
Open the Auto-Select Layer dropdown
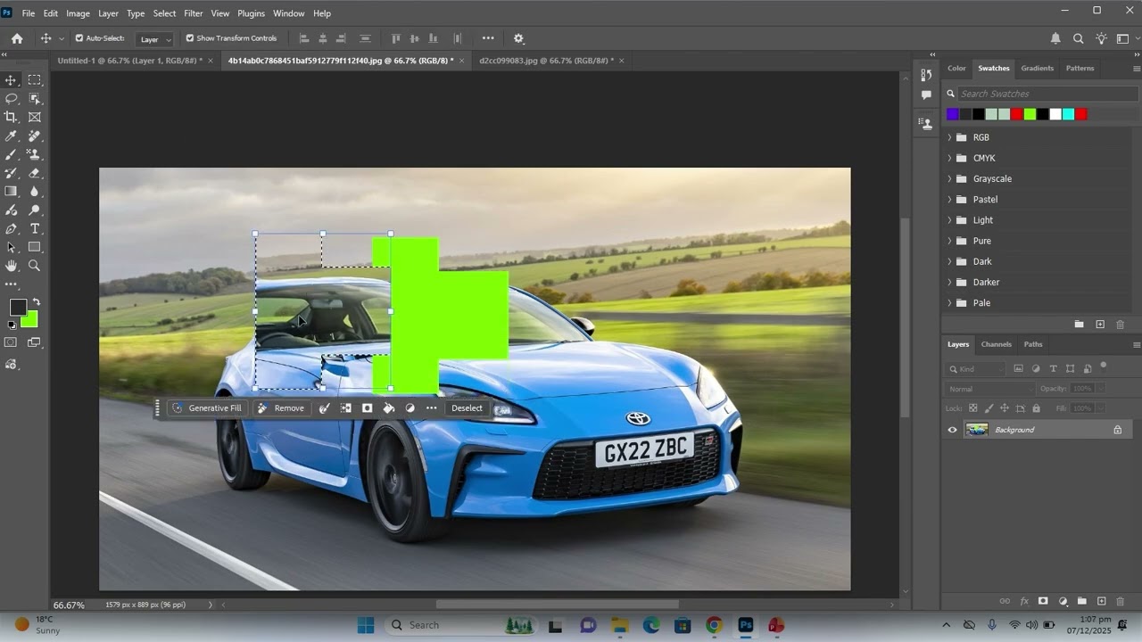(154, 39)
